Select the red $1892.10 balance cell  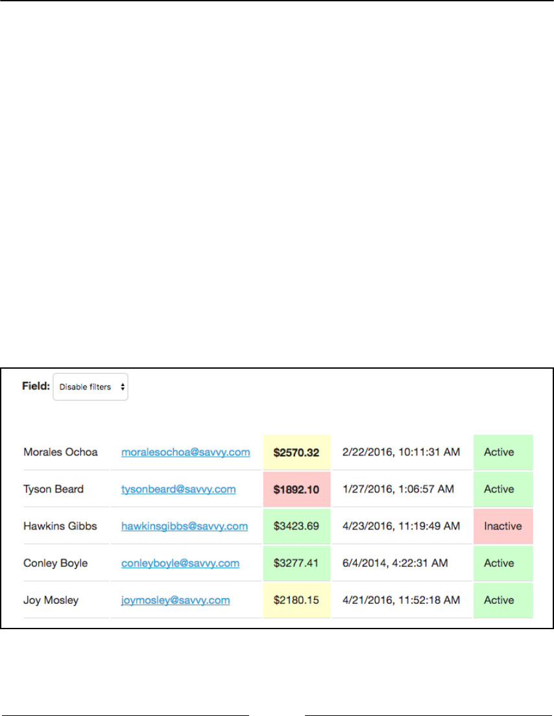(x=296, y=489)
